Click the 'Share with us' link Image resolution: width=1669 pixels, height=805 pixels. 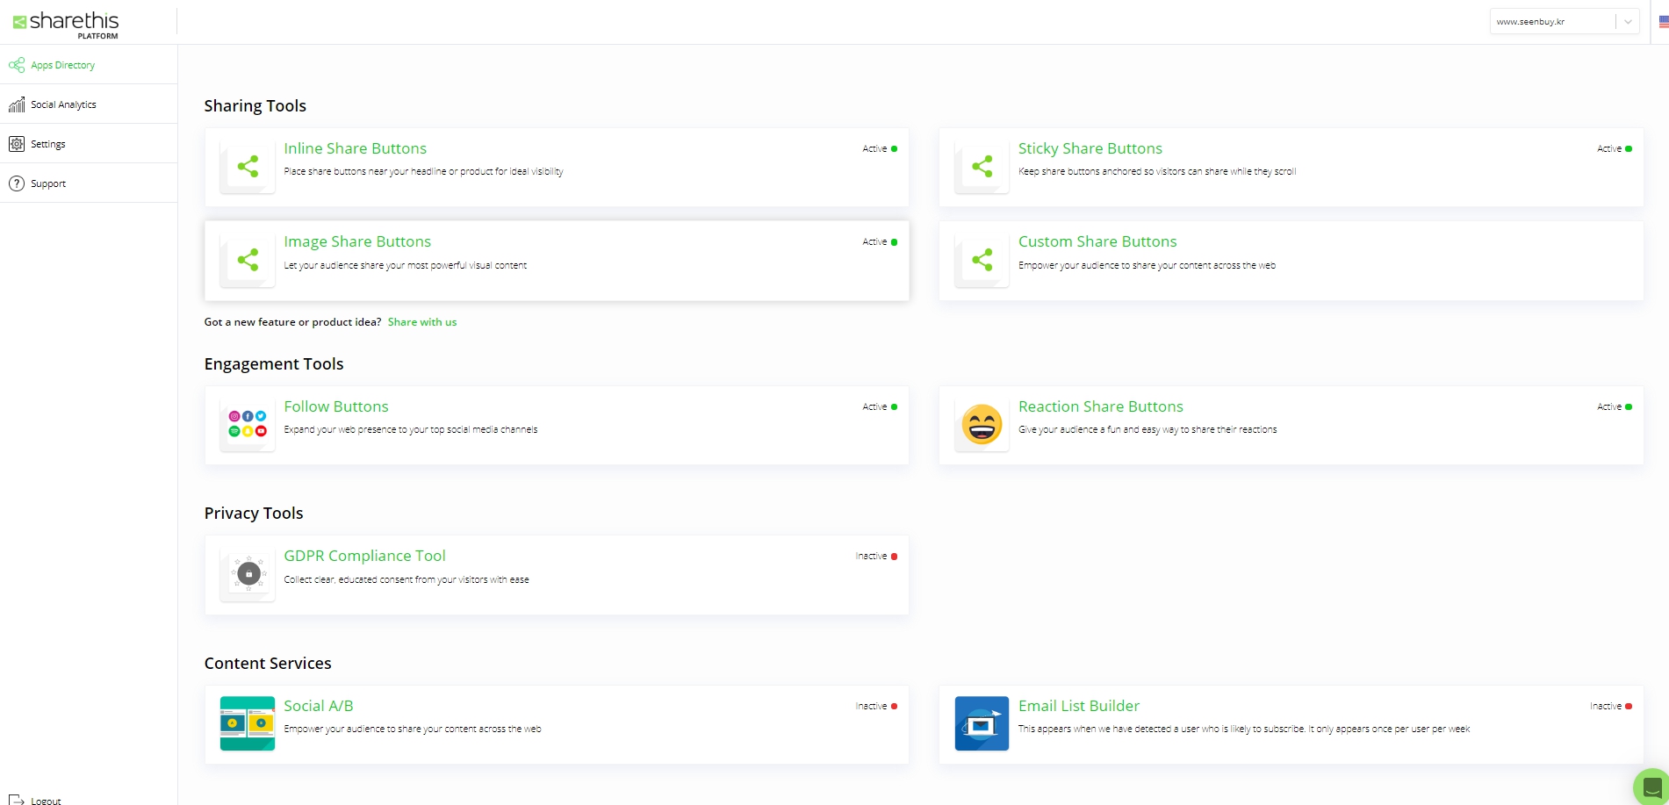coord(422,322)
